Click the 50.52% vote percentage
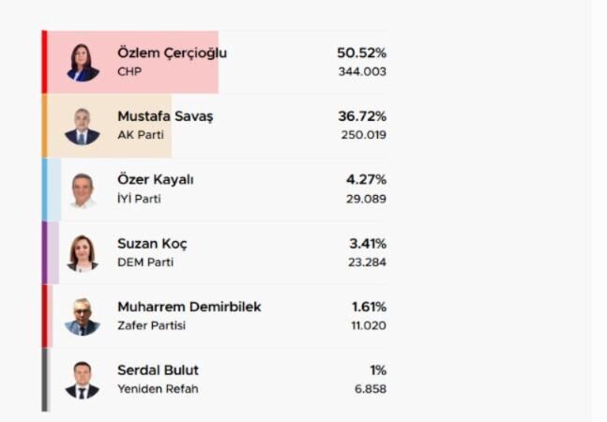 [361, 53]
